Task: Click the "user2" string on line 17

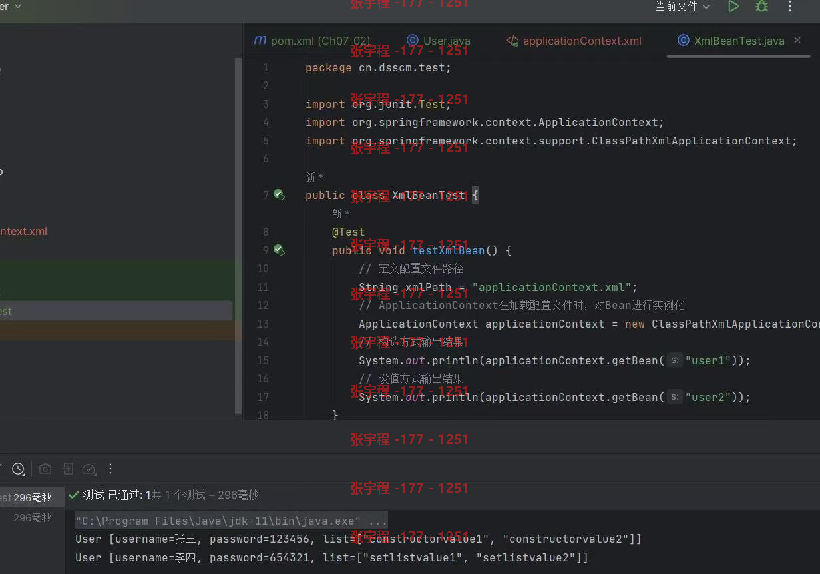Action: coord(708,397)
